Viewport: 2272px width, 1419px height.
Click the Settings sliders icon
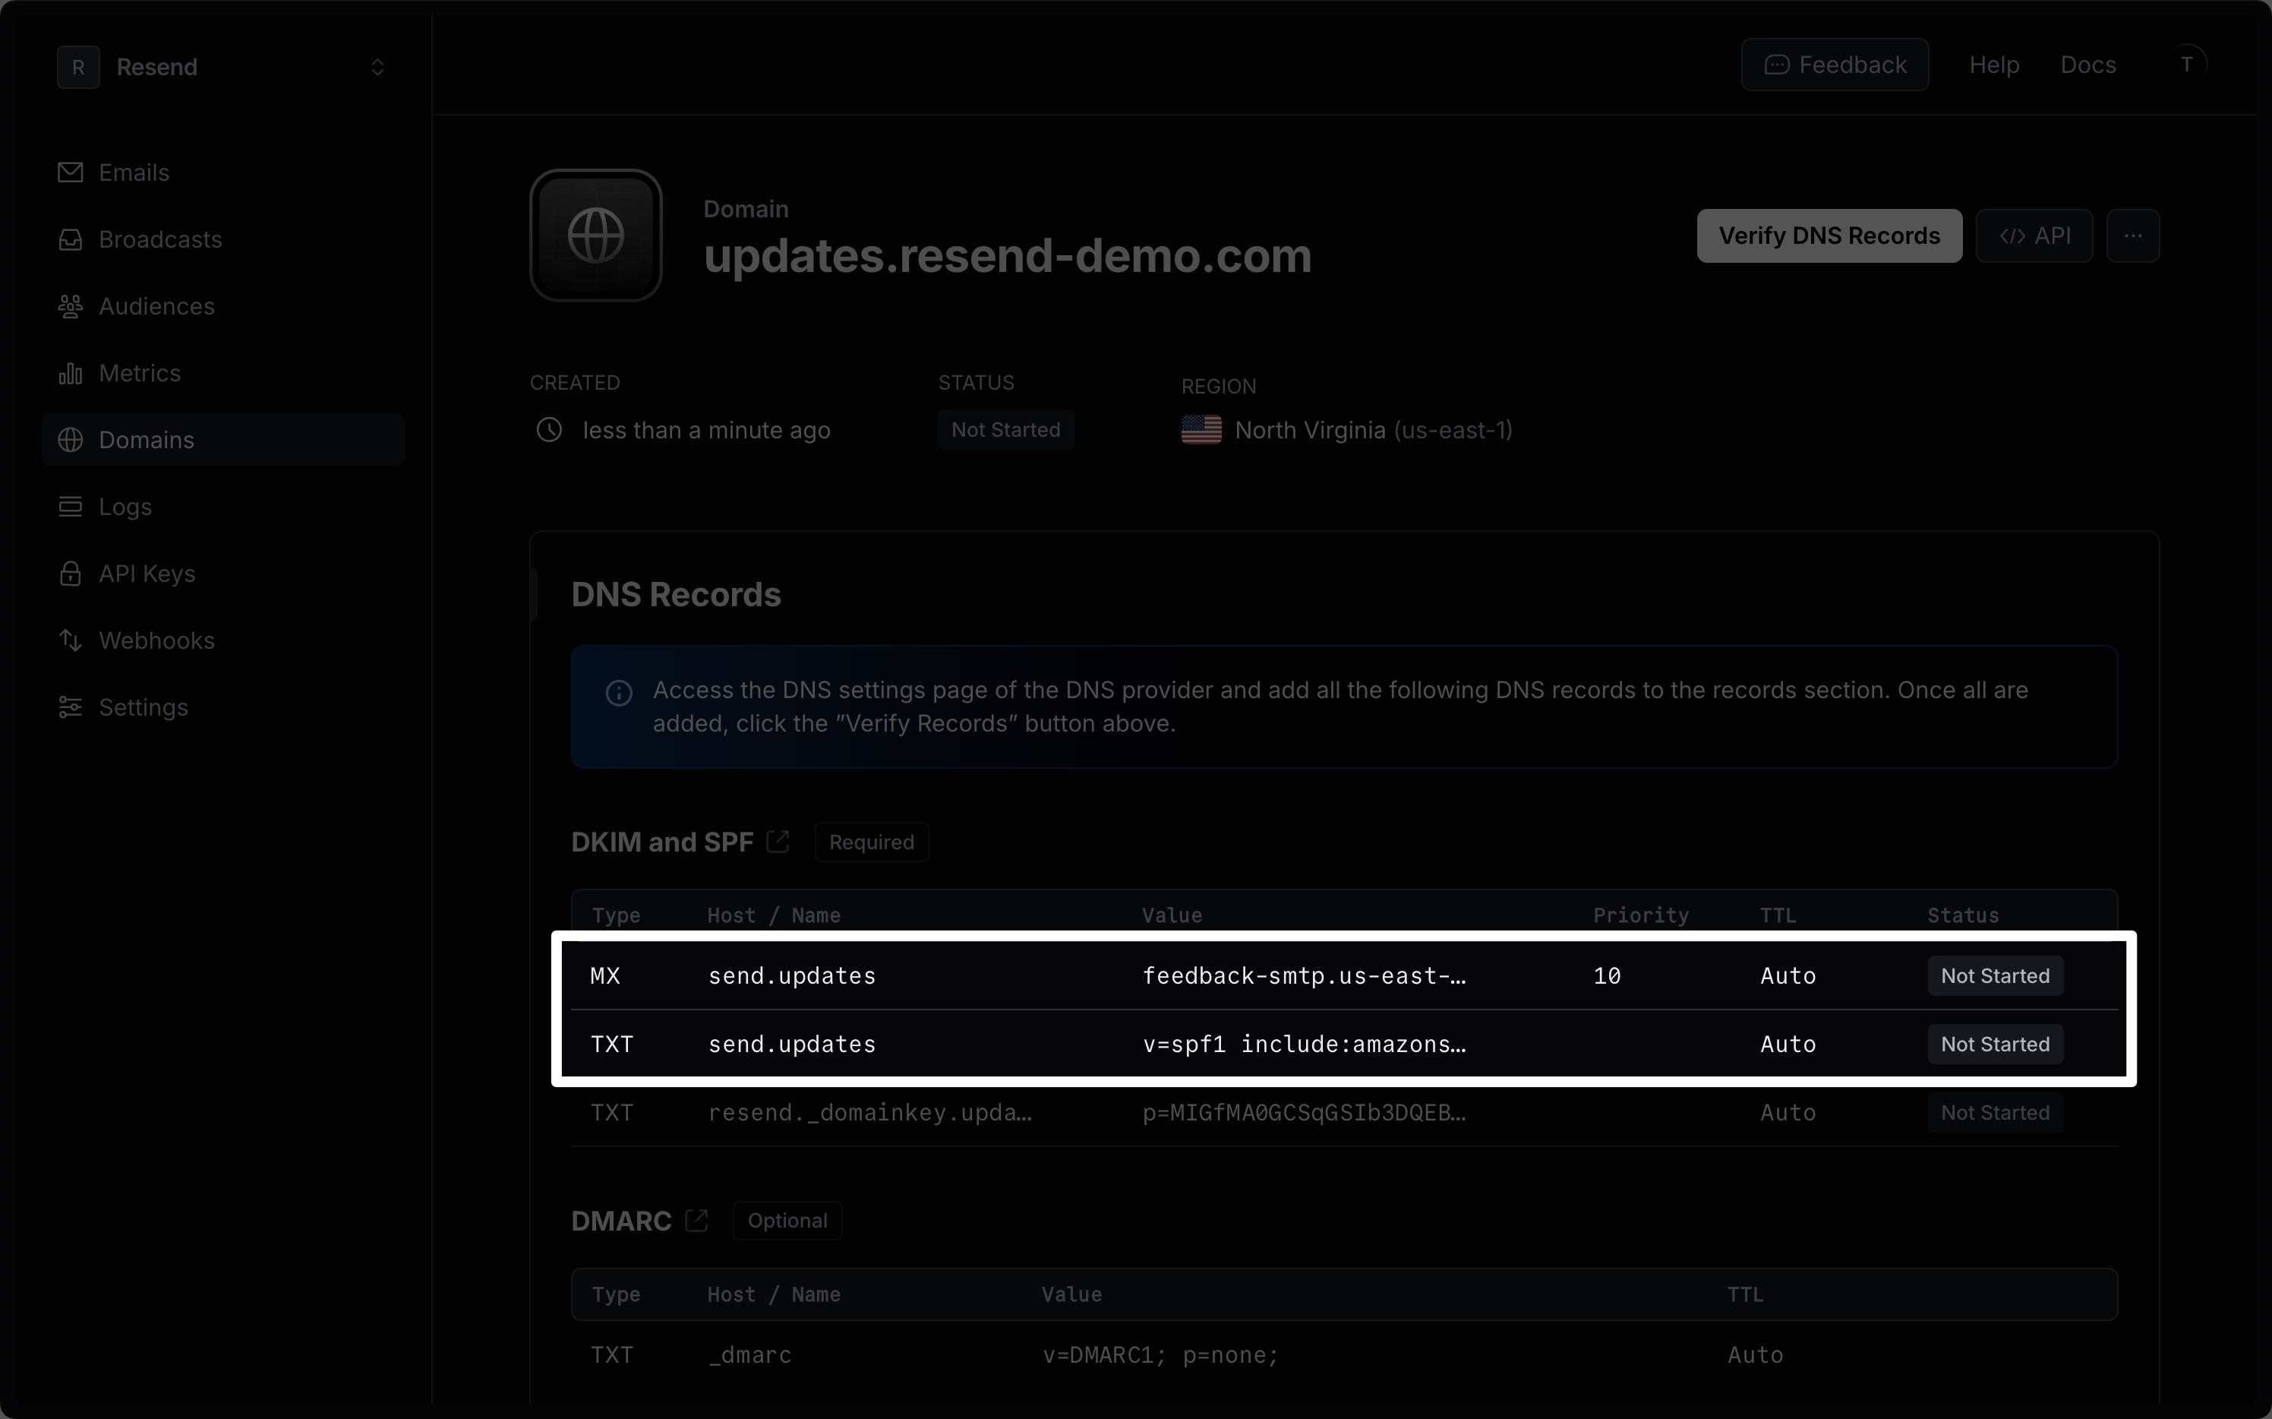(71, 706)
